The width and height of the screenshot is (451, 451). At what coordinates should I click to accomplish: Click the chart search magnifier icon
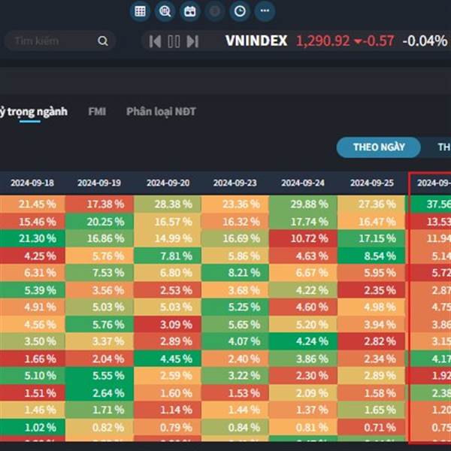click(x=165, y=11)
